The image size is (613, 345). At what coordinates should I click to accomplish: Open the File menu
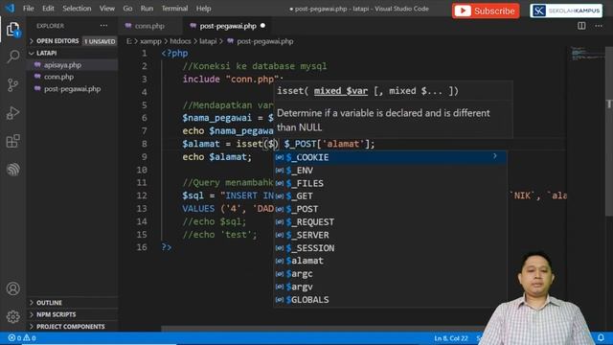coord(29,9)
